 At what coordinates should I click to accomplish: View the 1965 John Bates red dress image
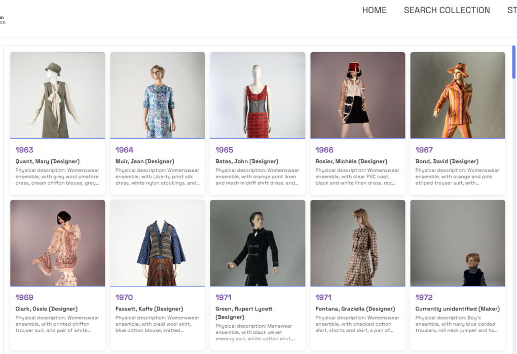pyautogui.click(x=257, y=95)
